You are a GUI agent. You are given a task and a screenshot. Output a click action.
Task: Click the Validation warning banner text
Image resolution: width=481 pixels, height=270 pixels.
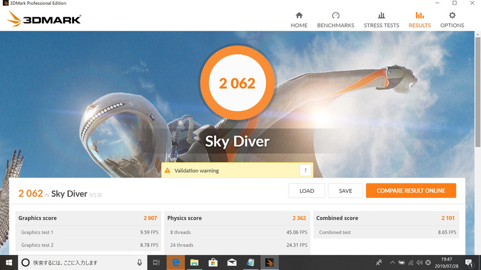(197, 170)
